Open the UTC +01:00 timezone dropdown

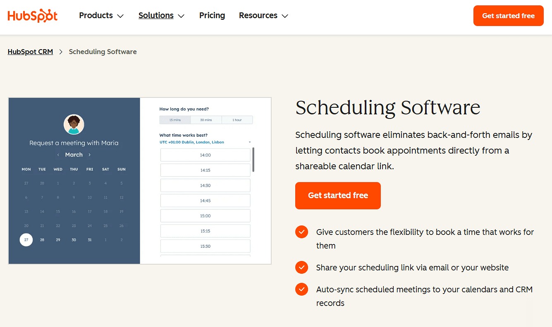point(206,142)
